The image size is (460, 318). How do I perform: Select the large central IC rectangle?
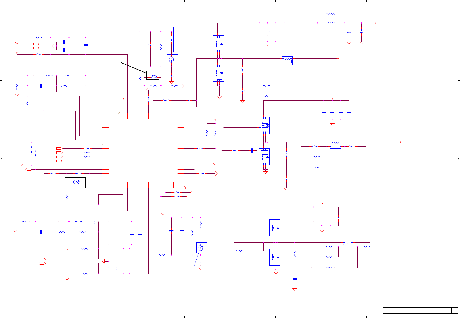tap(143, 151)
